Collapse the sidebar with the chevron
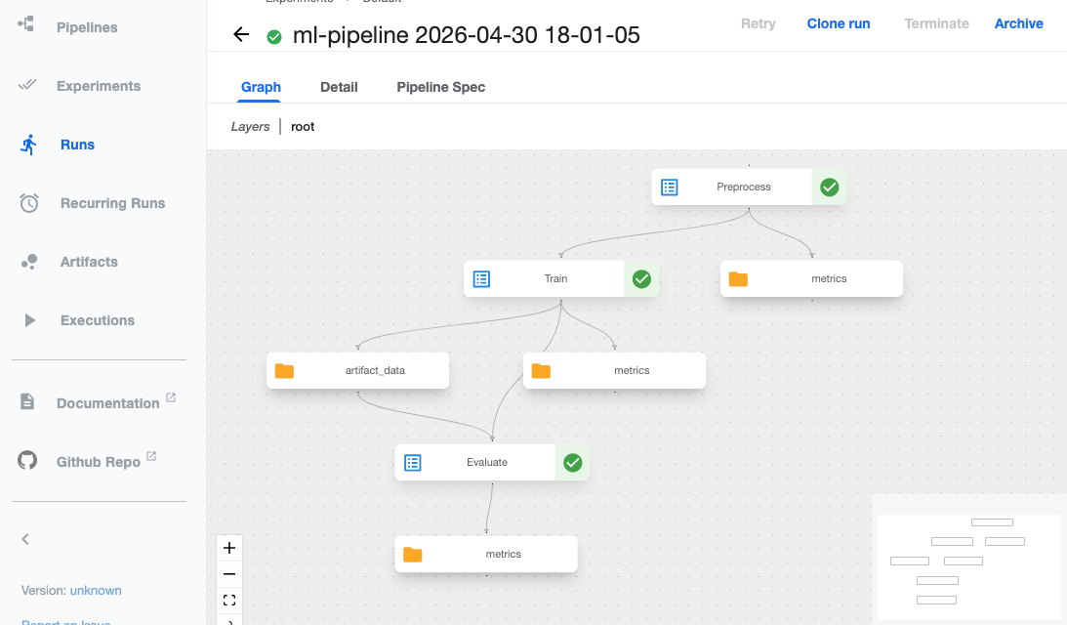Viewport: 1067px width, 625px height. 25,539
